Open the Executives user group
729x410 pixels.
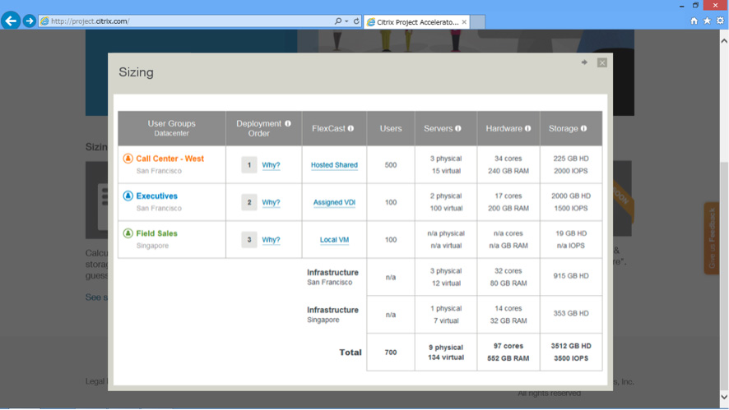tap(156, 196)
